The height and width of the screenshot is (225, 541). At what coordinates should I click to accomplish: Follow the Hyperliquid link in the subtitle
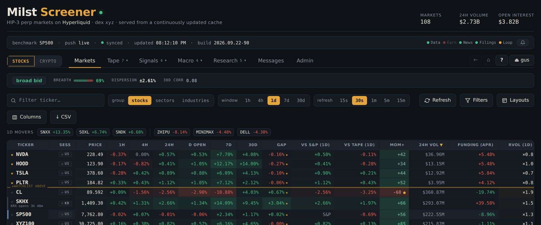[76, 22]
